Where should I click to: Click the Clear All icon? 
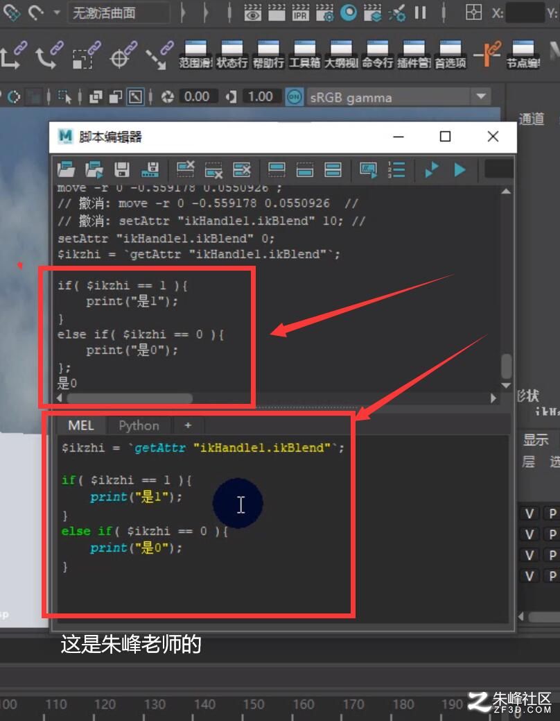pyautogui.click(x=242, y=170)
